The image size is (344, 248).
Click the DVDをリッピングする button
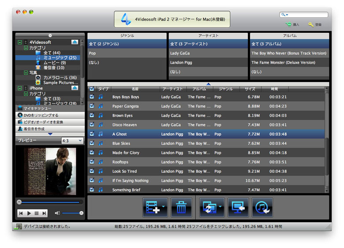(x=49, y=115)
